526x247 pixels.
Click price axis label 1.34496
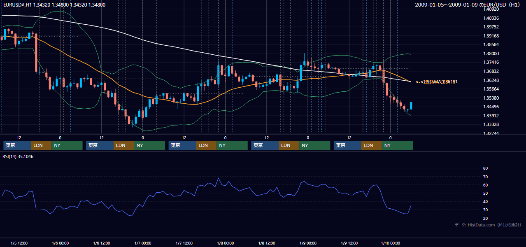point(491,107)
